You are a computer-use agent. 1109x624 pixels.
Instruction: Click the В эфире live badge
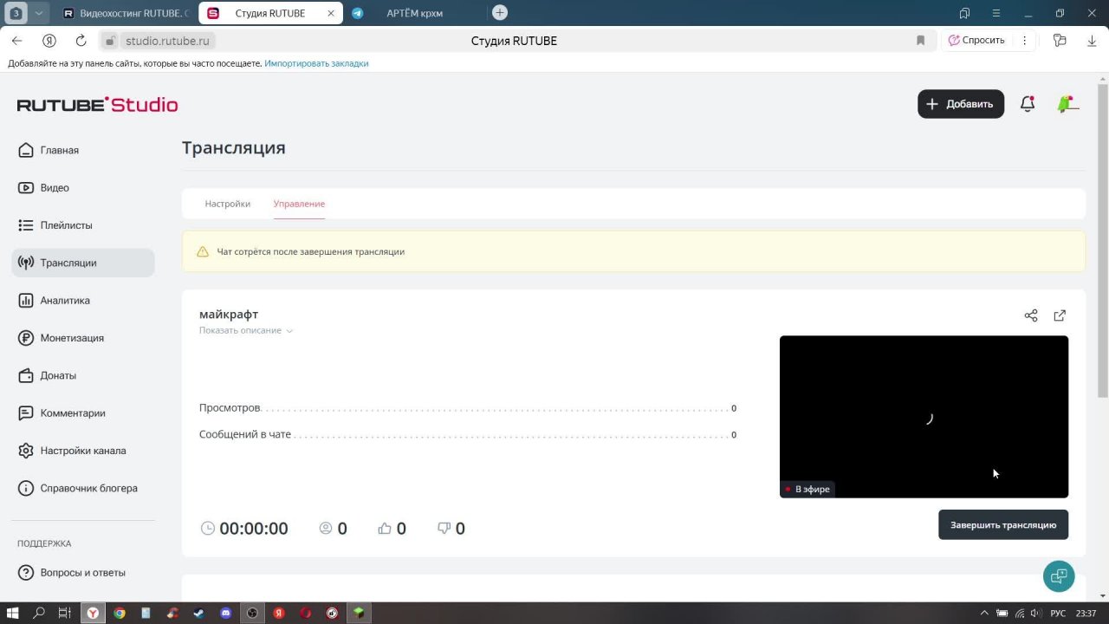coord(807,489)
